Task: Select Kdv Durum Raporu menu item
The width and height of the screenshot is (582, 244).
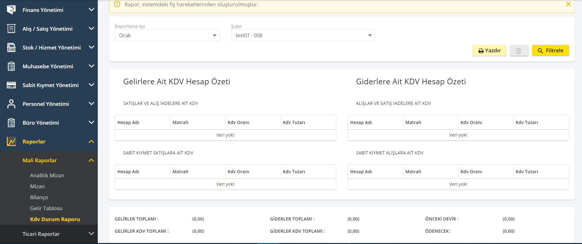Action: (55, 219)
